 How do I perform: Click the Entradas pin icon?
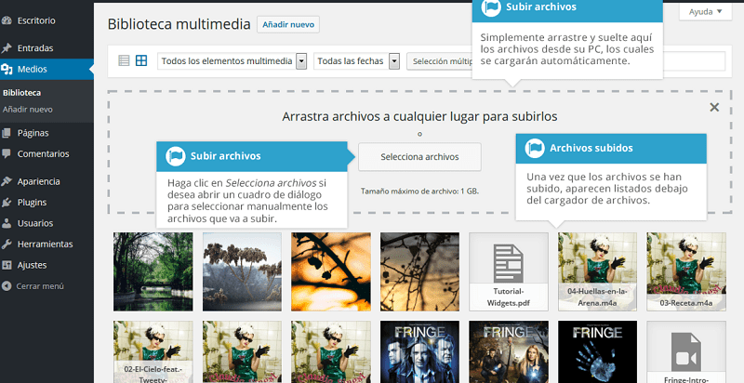point(7,48)
